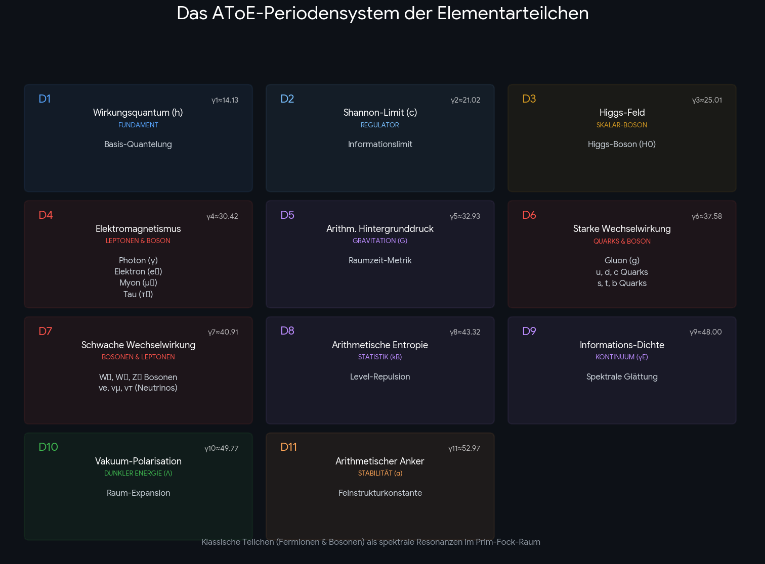Click the FUNDAMENT label on D1
765x564 pixels.
(x=138, y=125)
